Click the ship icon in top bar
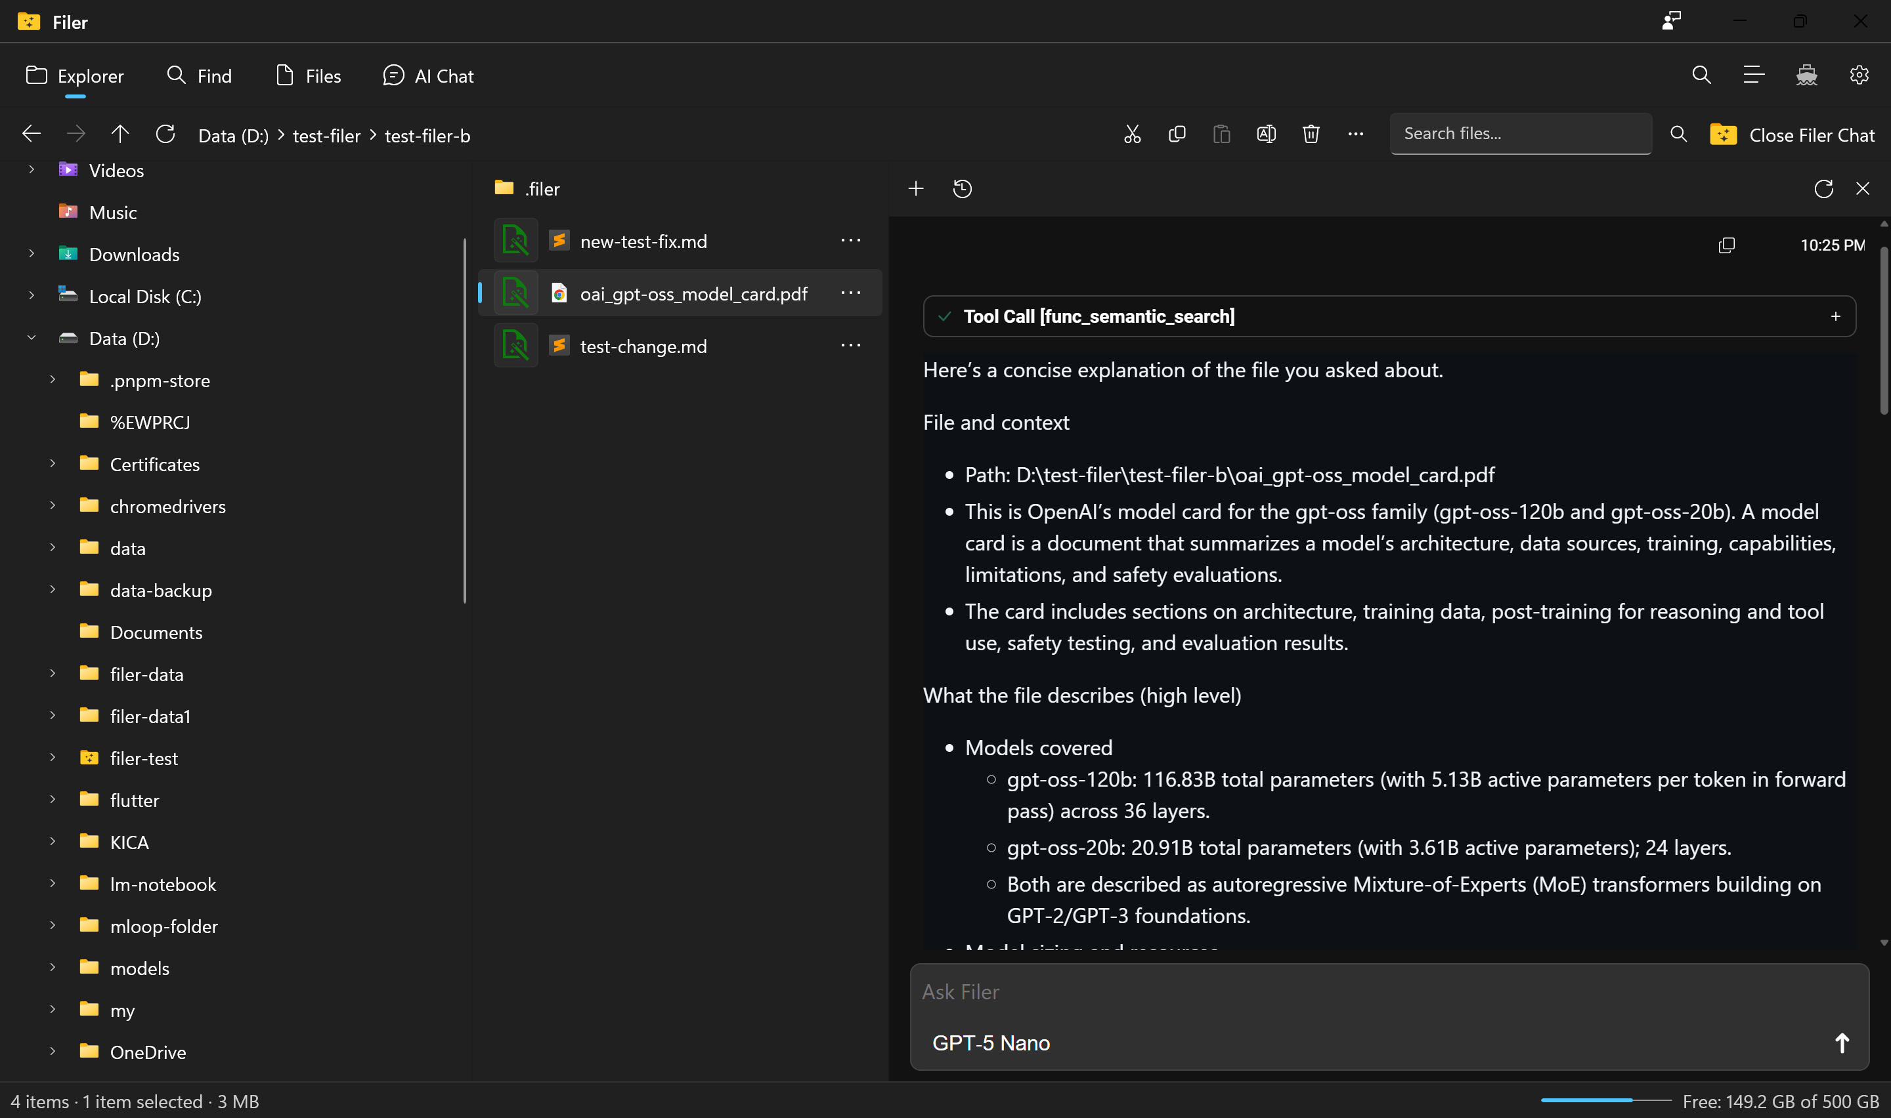The height and width of the screenshot is (1118, 1891). (x=1806, y=75)
